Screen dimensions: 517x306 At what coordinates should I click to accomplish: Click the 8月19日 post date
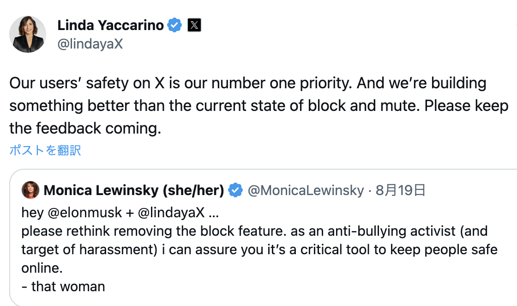(401, 190)
